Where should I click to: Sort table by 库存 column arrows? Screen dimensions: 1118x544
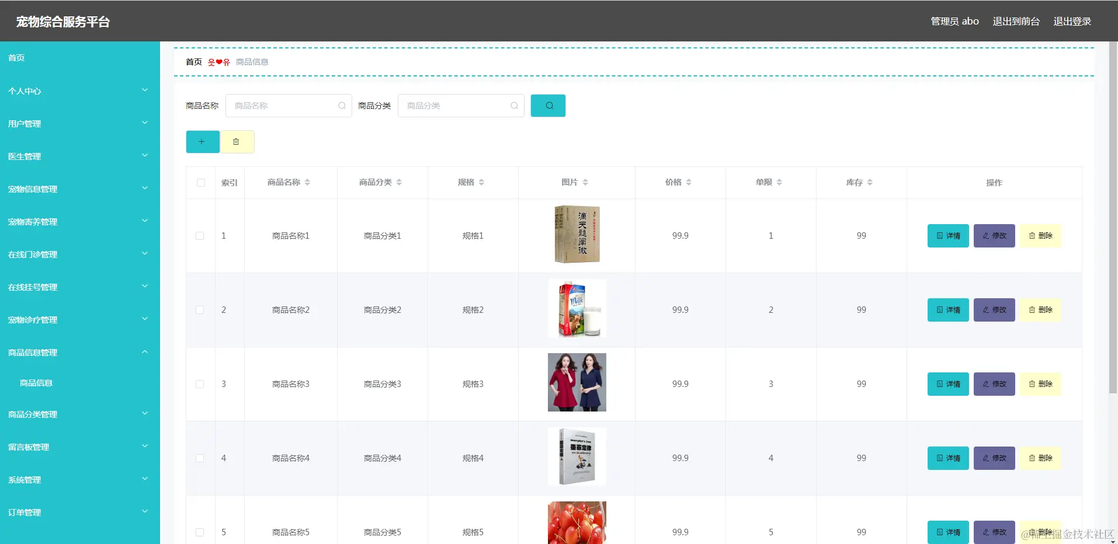pos(870,182)
